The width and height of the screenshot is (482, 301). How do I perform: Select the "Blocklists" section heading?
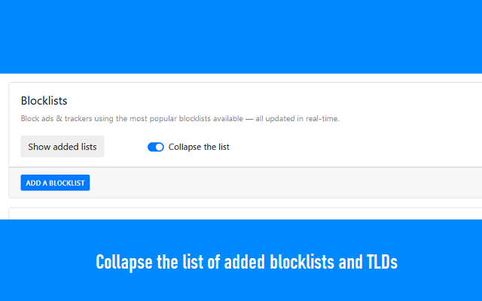(x=44, y=100)
